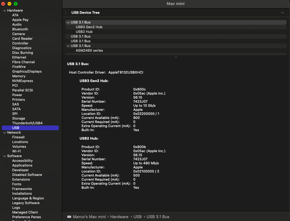Show Memory information

[x=19, y=76]
